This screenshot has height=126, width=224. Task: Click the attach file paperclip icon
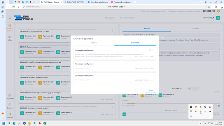tap(215, 114)
